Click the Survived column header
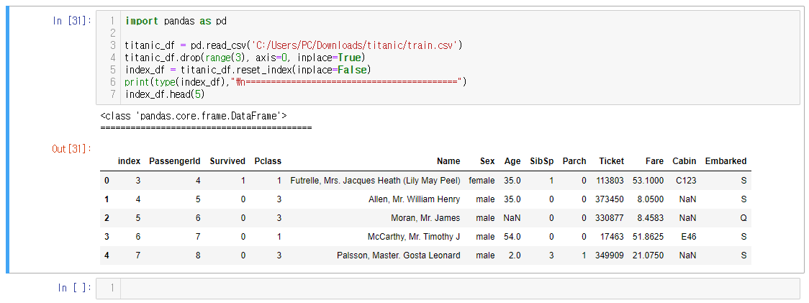The height and width of the screenshot is (303, 809). pos(227,161)
